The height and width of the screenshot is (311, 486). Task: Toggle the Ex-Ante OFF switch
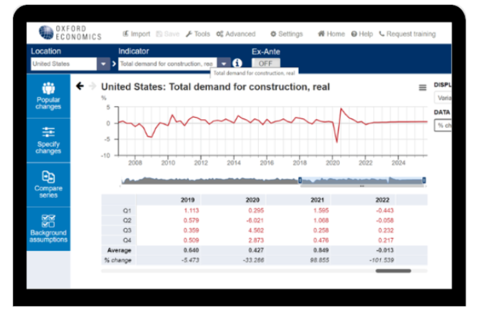pos(266,63)
